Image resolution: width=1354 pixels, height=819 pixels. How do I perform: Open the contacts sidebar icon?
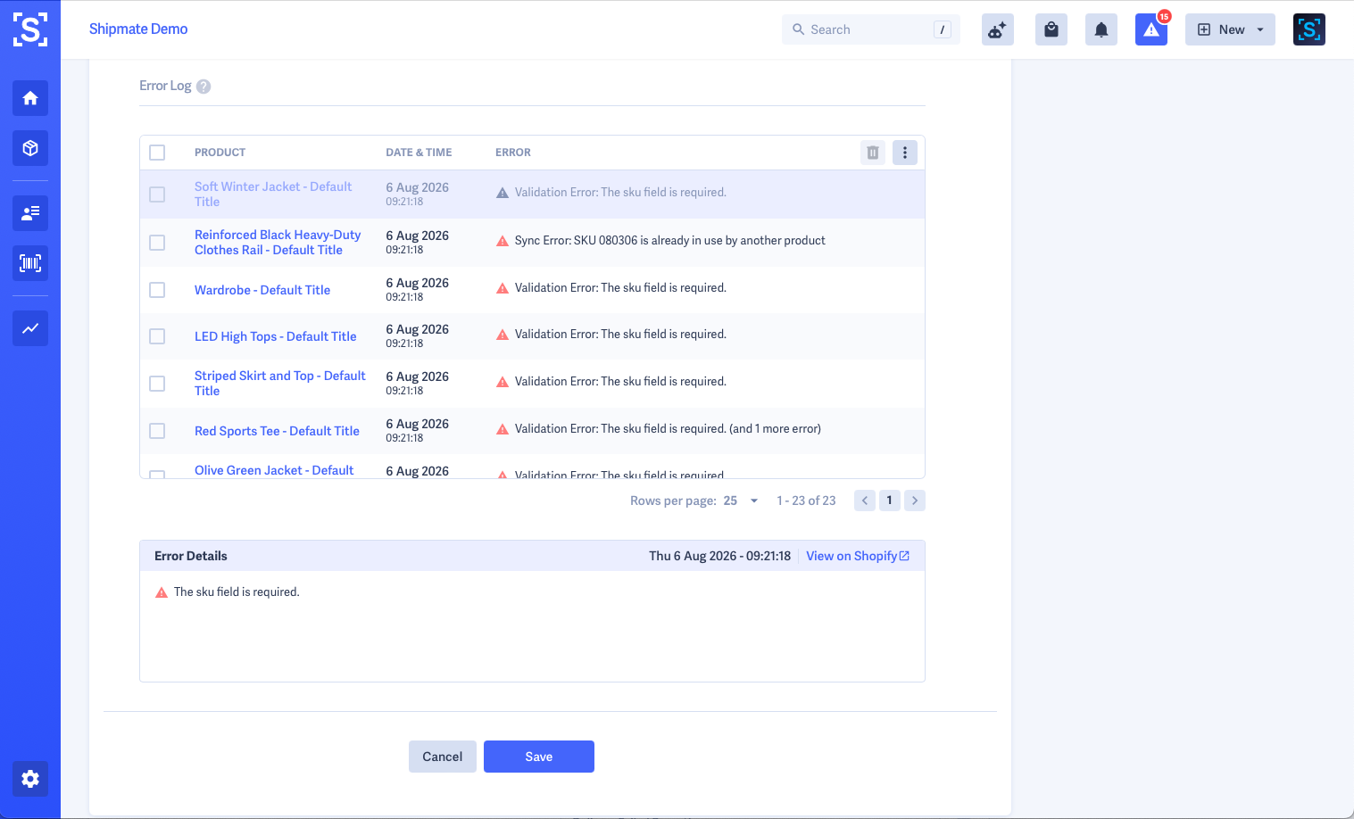[x=30, y=213]
